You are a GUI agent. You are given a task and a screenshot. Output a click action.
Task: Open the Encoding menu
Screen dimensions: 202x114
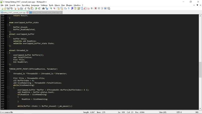26,5
